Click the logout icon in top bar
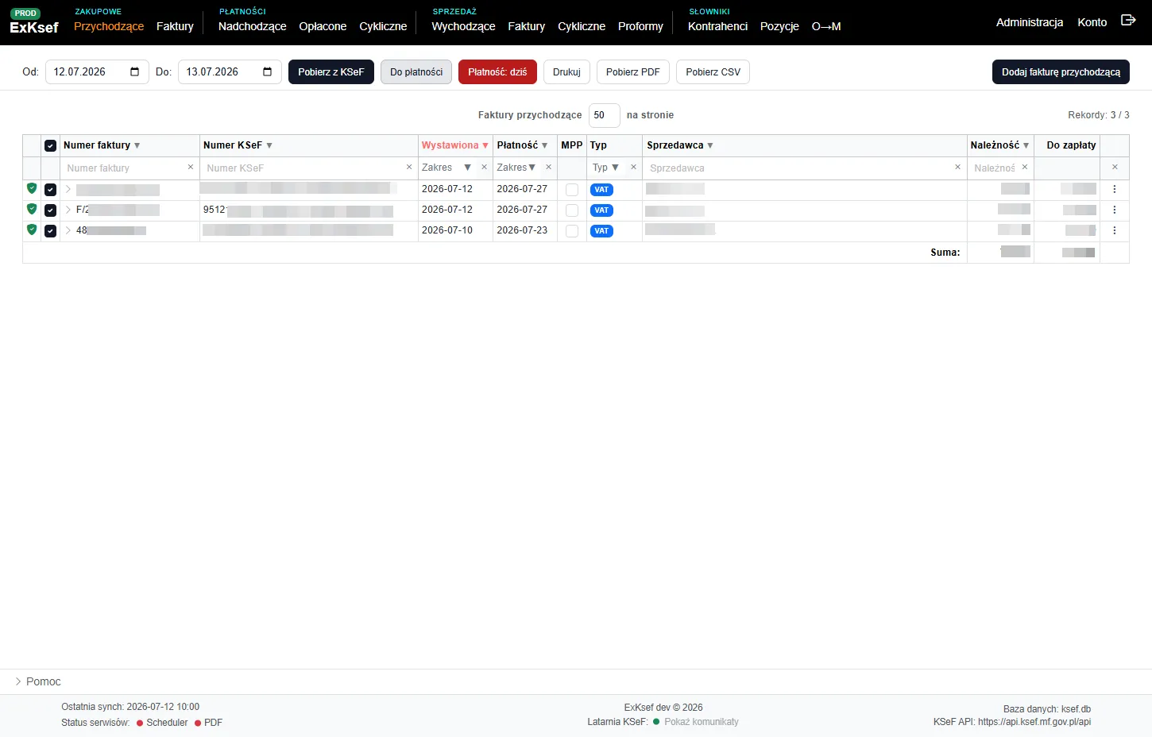Image resolution: width=1152 pixels, height=737 pixels. [x=1128, y=20]
